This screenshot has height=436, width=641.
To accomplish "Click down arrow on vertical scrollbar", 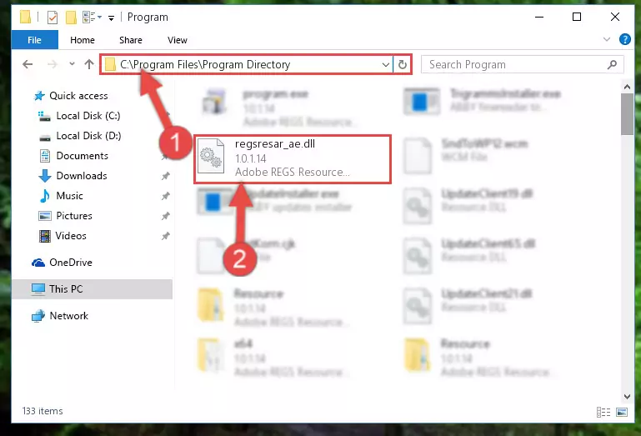I will [627, 396].
